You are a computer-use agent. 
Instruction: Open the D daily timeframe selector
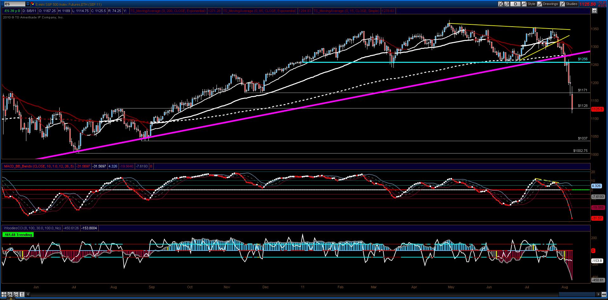515,4
